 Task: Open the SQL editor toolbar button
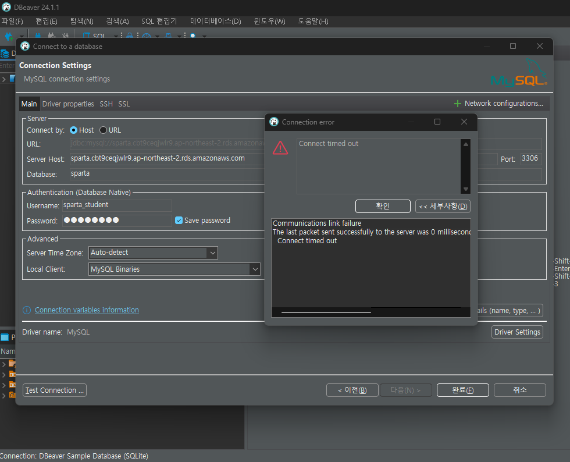[x=94, y=35]
